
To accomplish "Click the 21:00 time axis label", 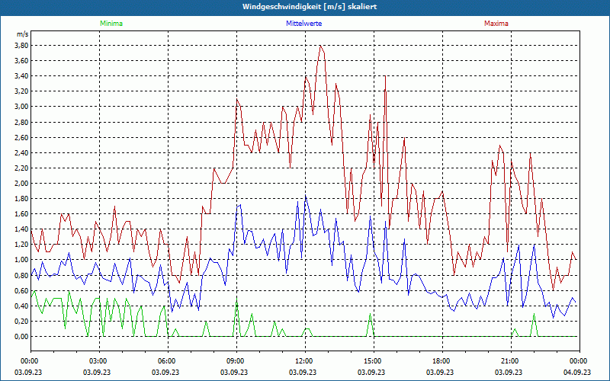I will [x=511, y=361].
